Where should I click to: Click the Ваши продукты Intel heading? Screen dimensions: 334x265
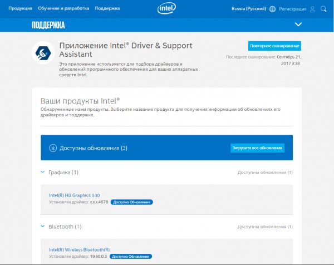pyautogui.click(x=80, y=101)
